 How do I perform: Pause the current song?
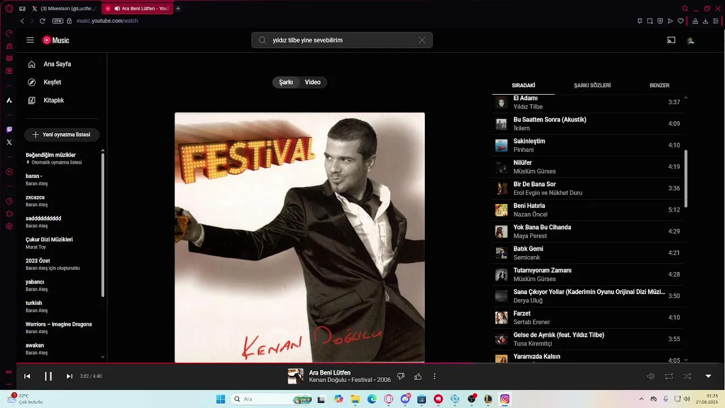coord(48,376)
